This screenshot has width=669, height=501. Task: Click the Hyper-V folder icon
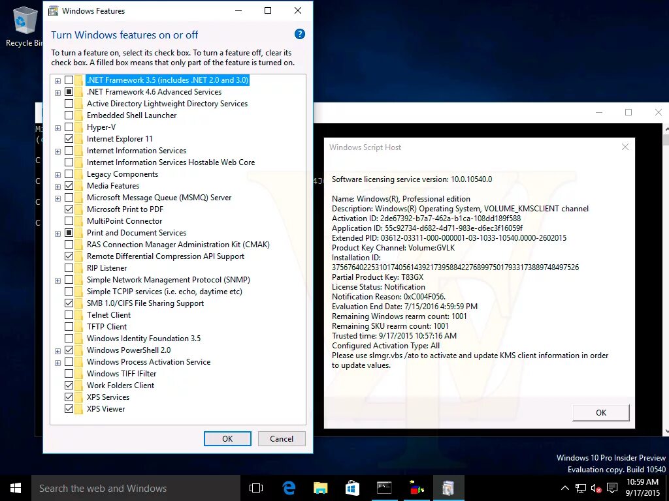(79, 127)
